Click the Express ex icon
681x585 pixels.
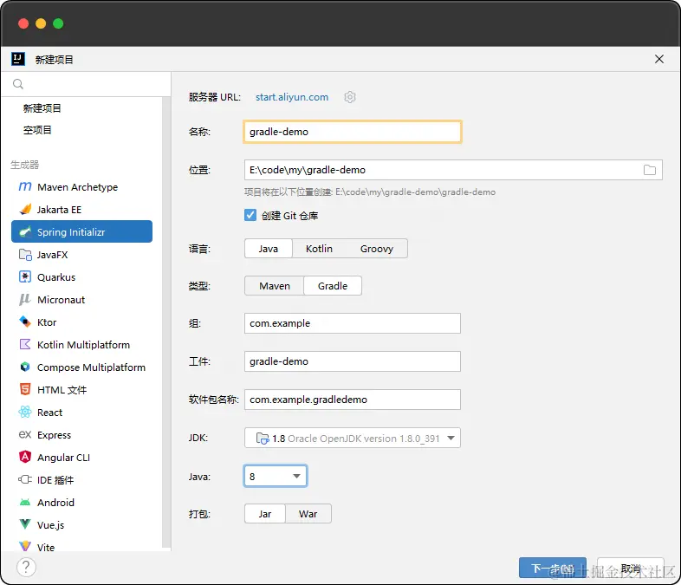coord(25,434)
